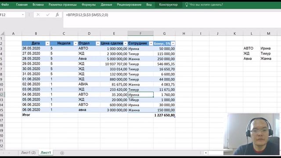Switch to the Вставка ribbon tab

[38, 5]
